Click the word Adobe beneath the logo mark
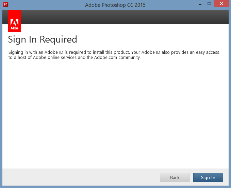Screen dimensions: 231x188 point(14,28)
